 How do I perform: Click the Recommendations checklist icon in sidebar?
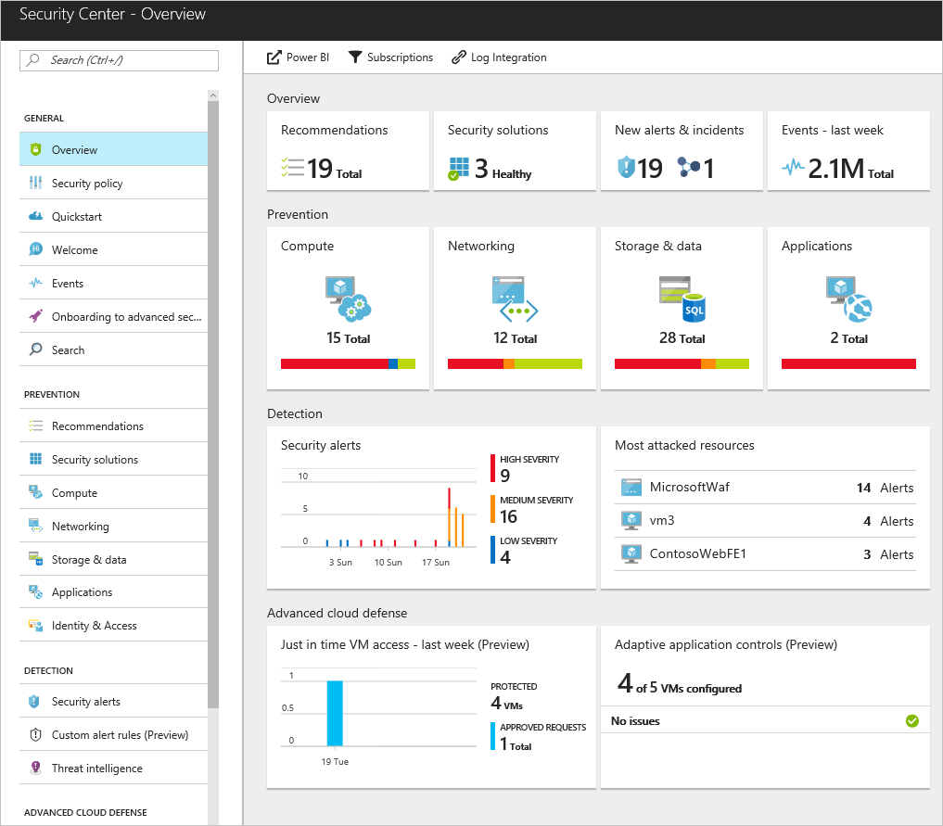pos(35,426)
